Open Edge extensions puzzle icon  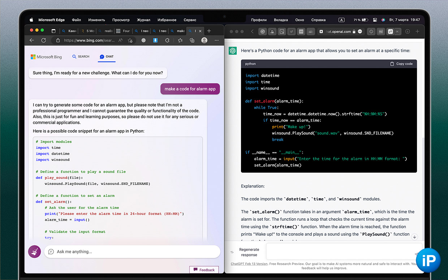(x=168, y=40)
